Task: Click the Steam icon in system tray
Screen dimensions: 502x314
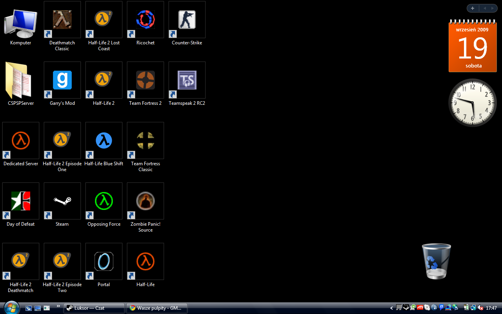Action: pos(406,308)
